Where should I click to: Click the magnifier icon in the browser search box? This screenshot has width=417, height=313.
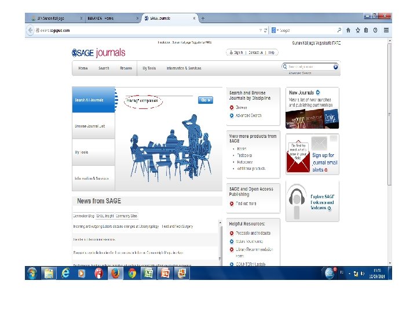339,30
